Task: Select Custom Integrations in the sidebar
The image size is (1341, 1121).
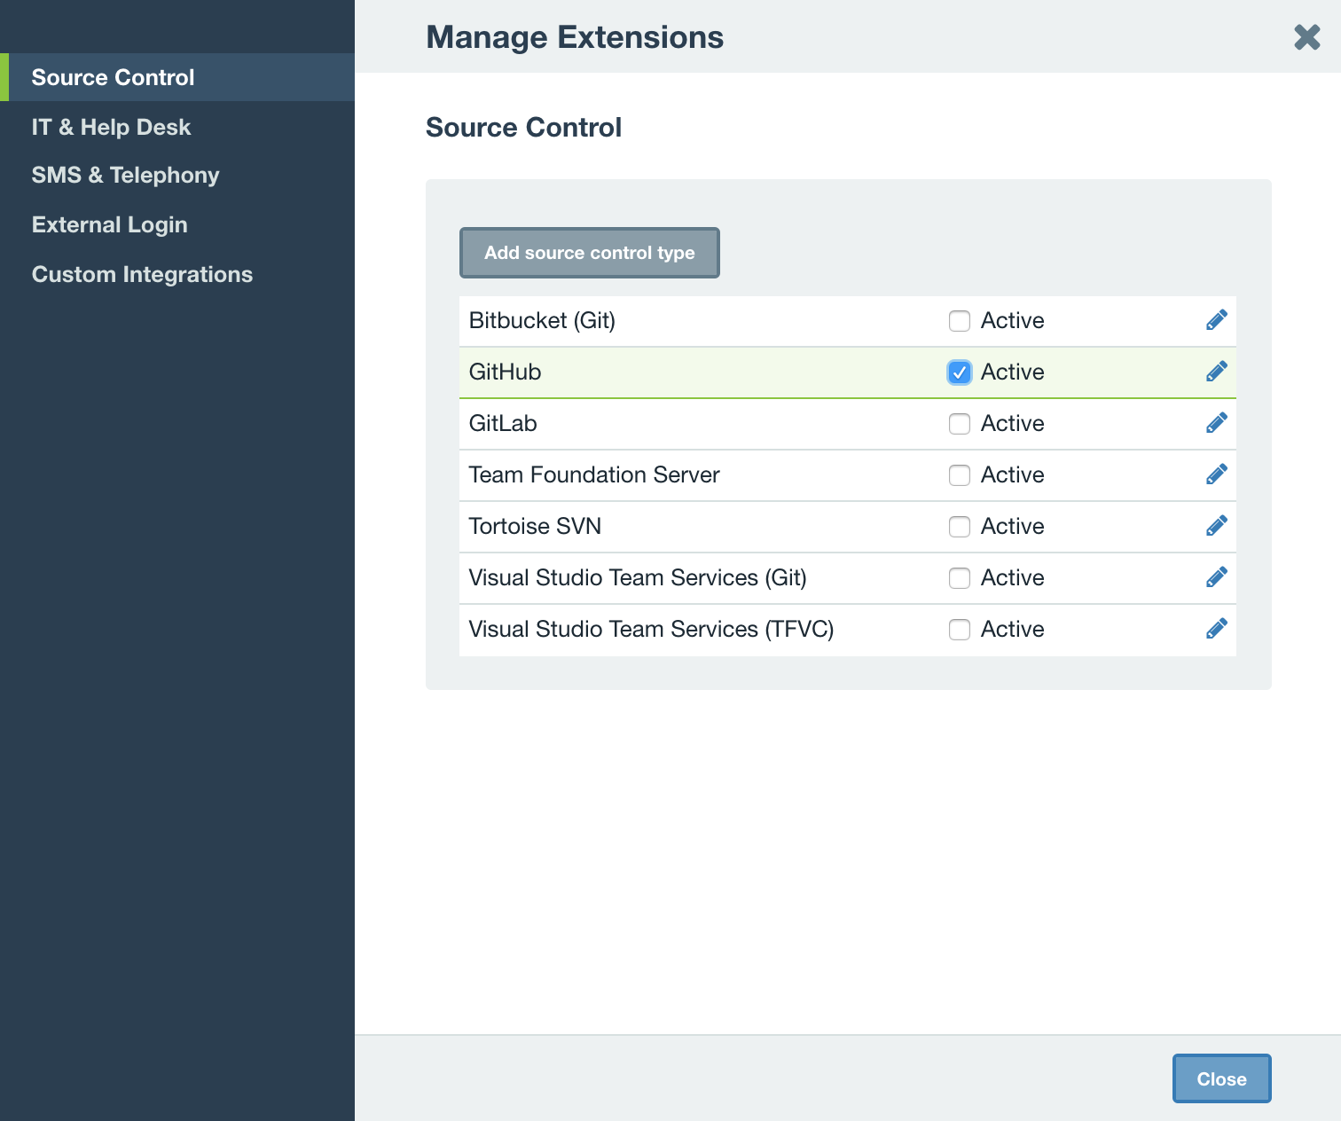Action: click(142, 275)
